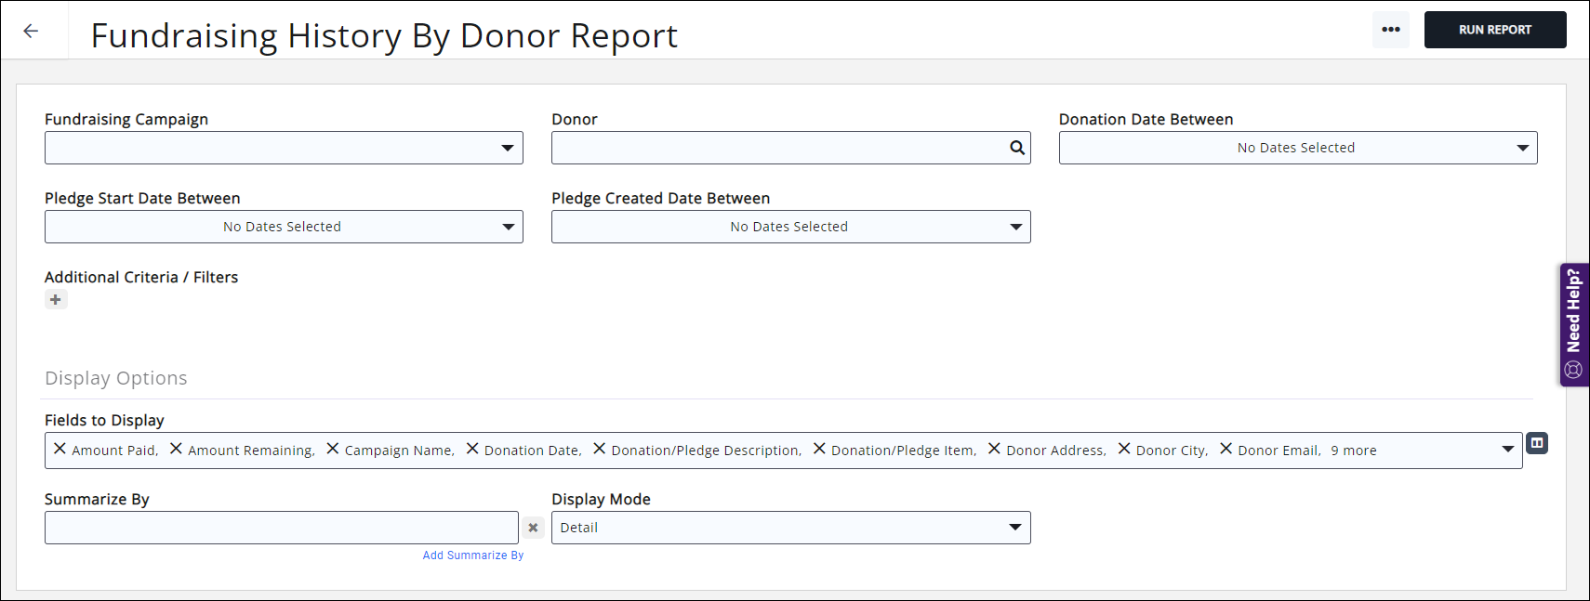This screenshot has height=601, width=1590.
Task: Open the Need Help? side tab
Action: tap(1573, 324)
